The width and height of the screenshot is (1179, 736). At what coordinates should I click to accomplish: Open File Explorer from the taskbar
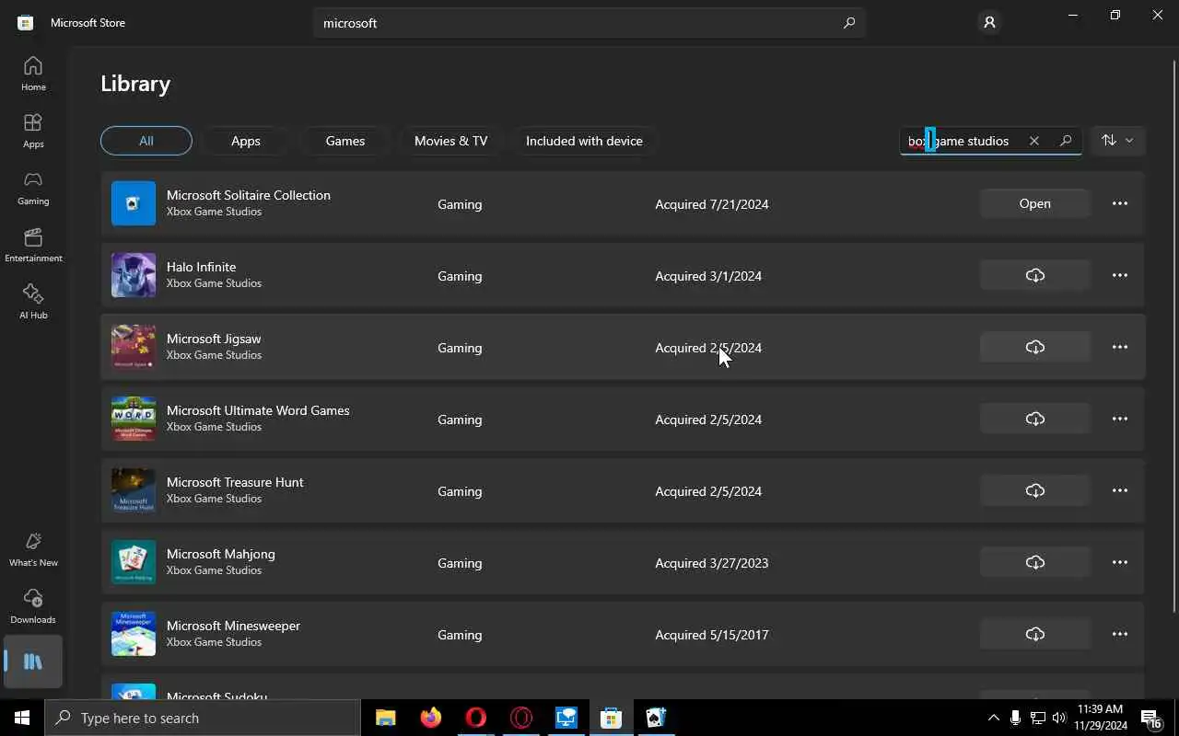pyautogui.click(x=385, y=718)
